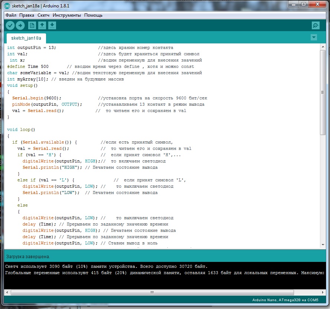
Task: Click 'if (Serial.available()) {' line
Action: 45,142
